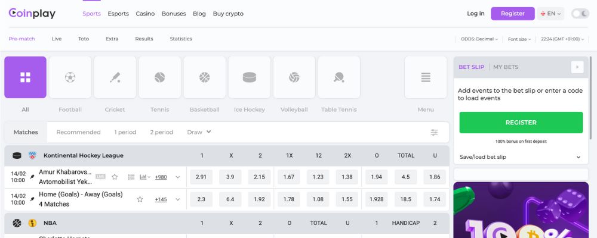Open the 22:24 (GMT +01:00) time zone dropdown
Image resolution: width=597 pixels, height=238 pixels.
point(562,39)
